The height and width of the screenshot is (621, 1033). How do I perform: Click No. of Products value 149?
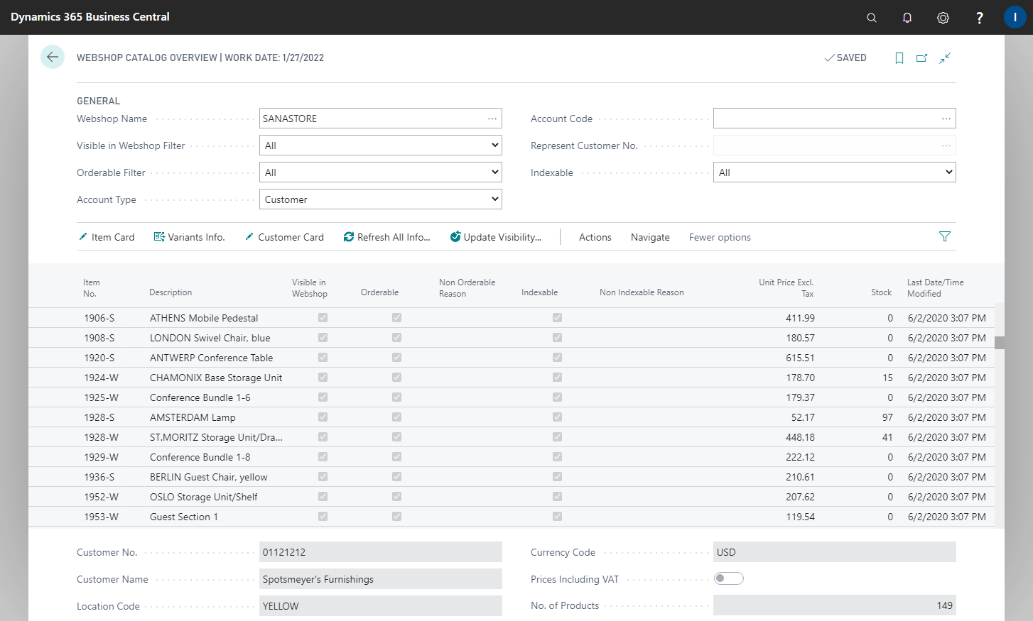835,605
